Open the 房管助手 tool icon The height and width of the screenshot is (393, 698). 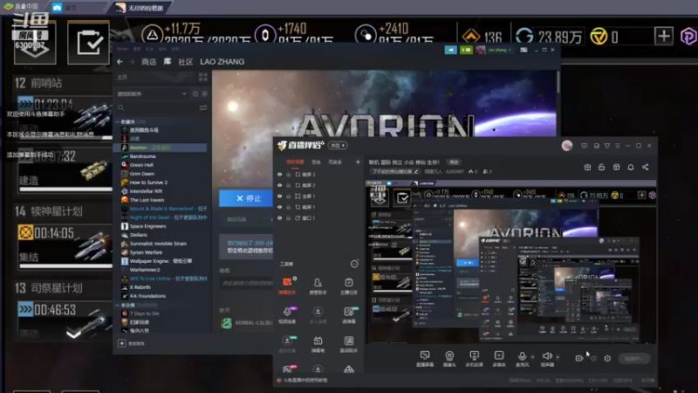click(318, 286)
